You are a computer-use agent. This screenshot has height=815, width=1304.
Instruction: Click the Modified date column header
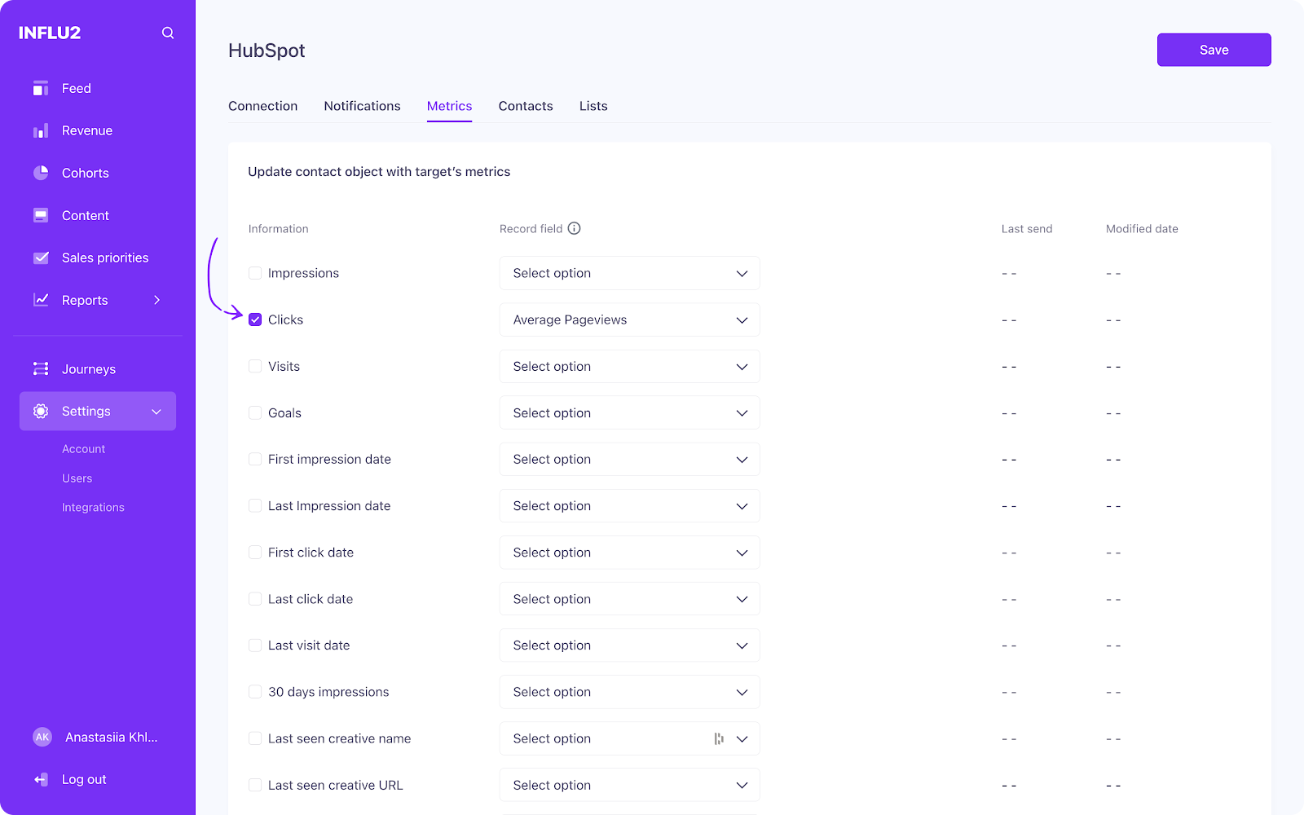pos(1142,229)
